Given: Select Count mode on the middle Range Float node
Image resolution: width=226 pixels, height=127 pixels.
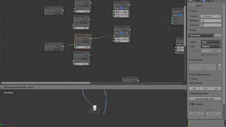Looking at the screenshot, I should pyautogui.click(x=122, y=33).
